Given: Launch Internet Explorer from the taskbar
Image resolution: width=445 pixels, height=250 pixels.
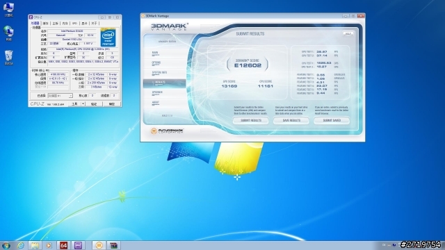Looking at the screenshot, I should point(20,245).
